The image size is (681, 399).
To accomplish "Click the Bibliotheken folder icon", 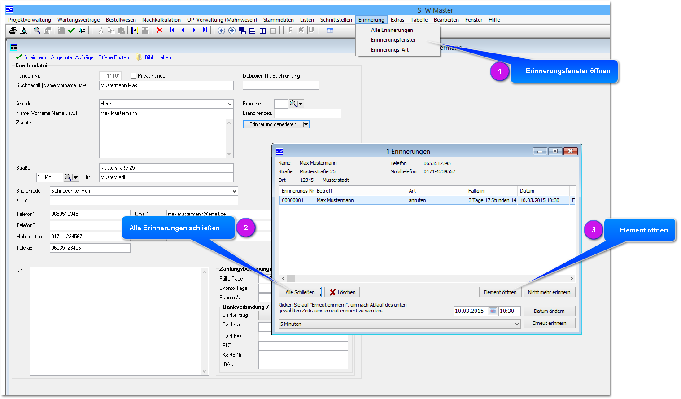I will coord(139,57).
